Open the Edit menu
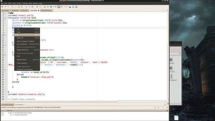 pyautogui.click(x=6, y=3)
